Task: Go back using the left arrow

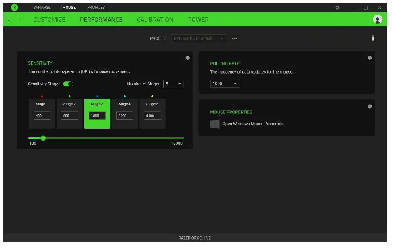Action: (9, 19)
